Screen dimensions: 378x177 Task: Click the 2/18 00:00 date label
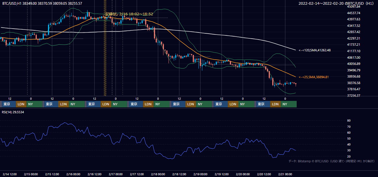click(x=158, y=174)
